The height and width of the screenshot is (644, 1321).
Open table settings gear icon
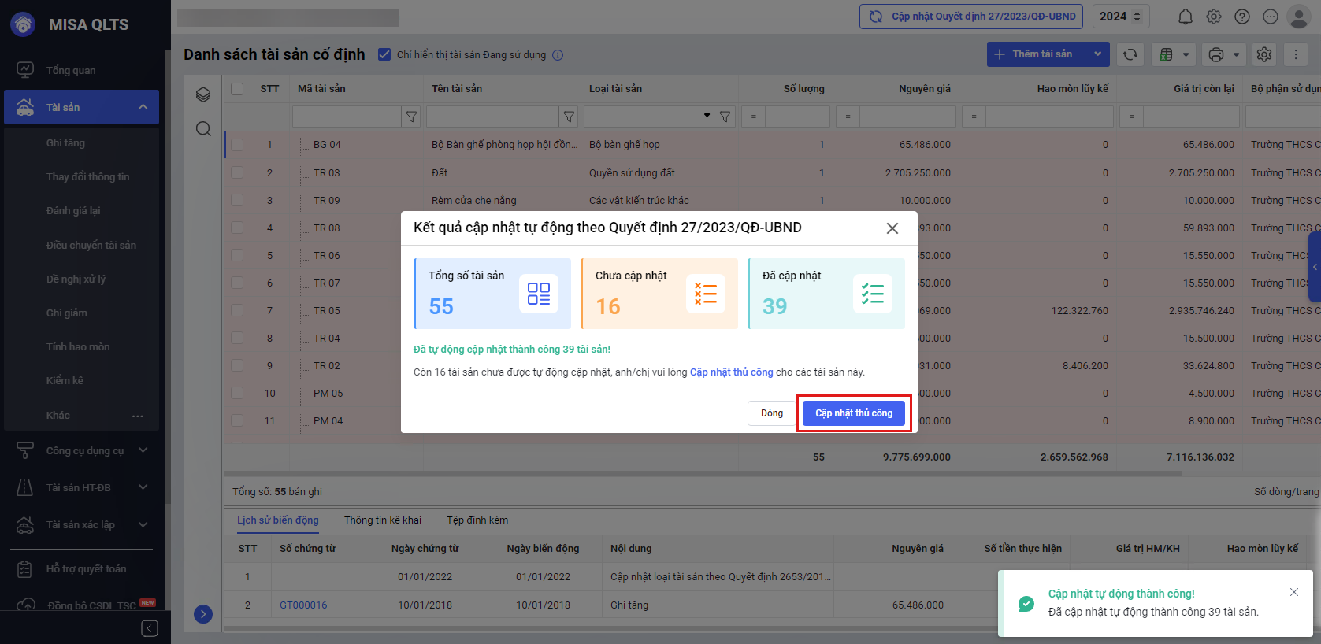[1264, 54]
